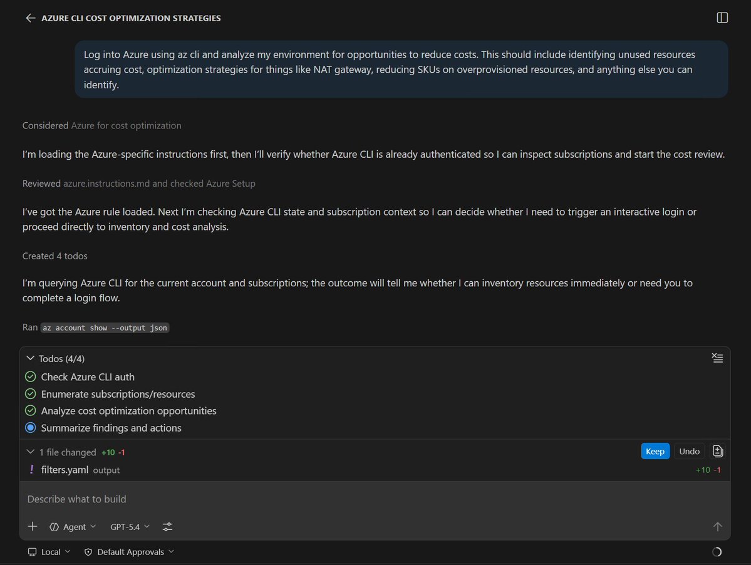
Task: Open the file changes diff view icon
Action: pos(717,451)
